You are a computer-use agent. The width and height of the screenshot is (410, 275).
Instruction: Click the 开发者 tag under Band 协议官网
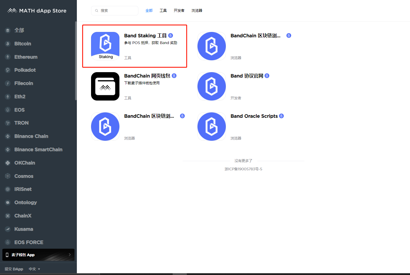tap(236, 98)
